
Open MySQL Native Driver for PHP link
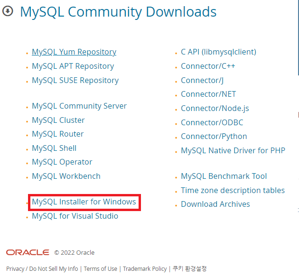coord(233,150)
